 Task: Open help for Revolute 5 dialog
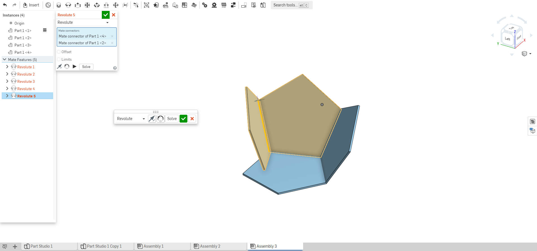115,68
